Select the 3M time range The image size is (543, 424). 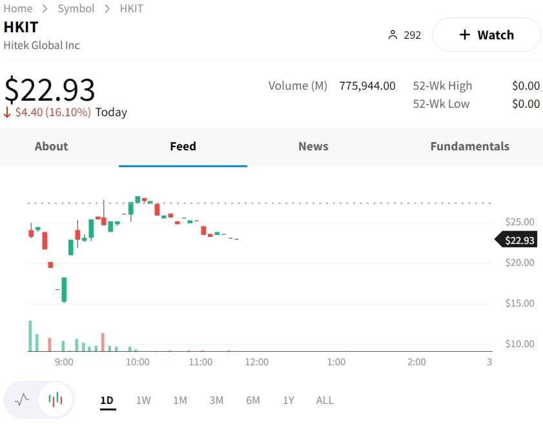click(216, 400)
